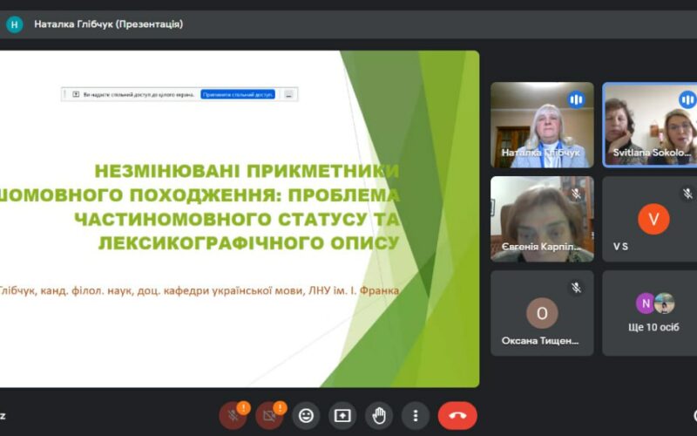Viewport: 697px width, 436px height.
Task: Click the present screen icon
Action: (x=342, y=415)
